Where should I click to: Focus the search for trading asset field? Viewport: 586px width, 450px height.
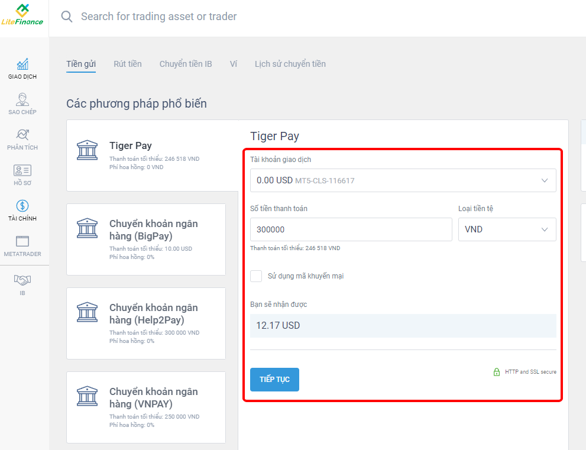159,17
